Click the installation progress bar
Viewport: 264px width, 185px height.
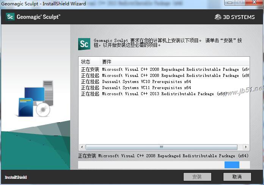tap(164, 165)
